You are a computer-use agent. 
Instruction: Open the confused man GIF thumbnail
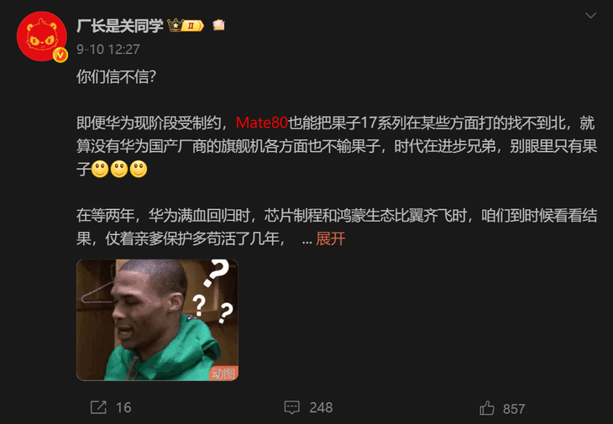pyautogui.click(x=157, y=320)
